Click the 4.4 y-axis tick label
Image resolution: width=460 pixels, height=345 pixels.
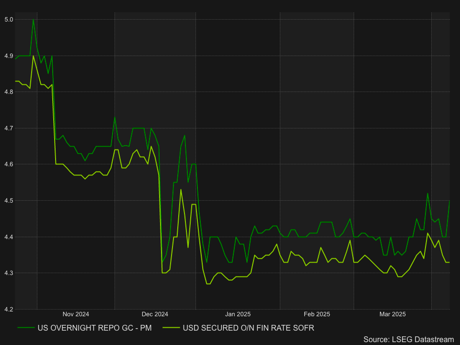coord(8,237)
